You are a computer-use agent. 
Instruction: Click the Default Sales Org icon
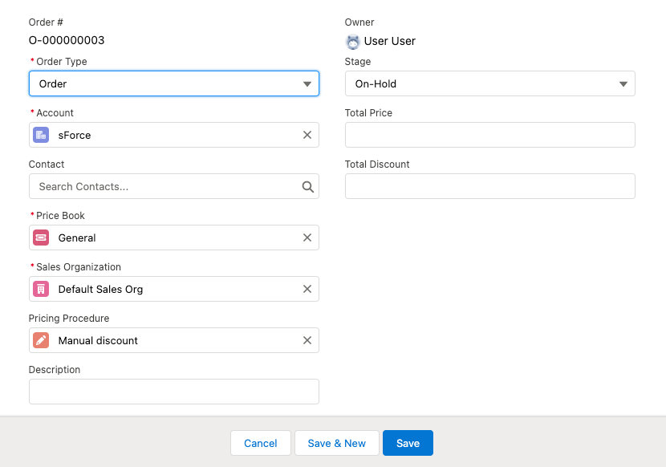(41, 289)
